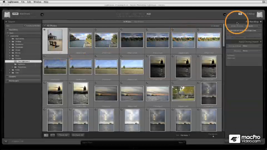Click the destination catalog drive icon
The width and height of the screenshot is (267, 150).
[260, 14]
